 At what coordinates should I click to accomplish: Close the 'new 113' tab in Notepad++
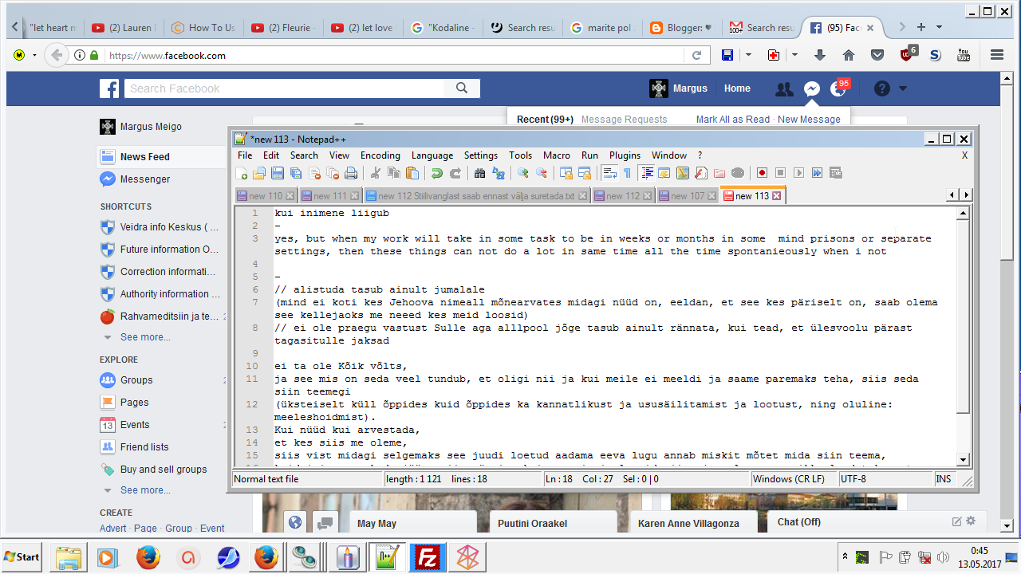[777, 196]
